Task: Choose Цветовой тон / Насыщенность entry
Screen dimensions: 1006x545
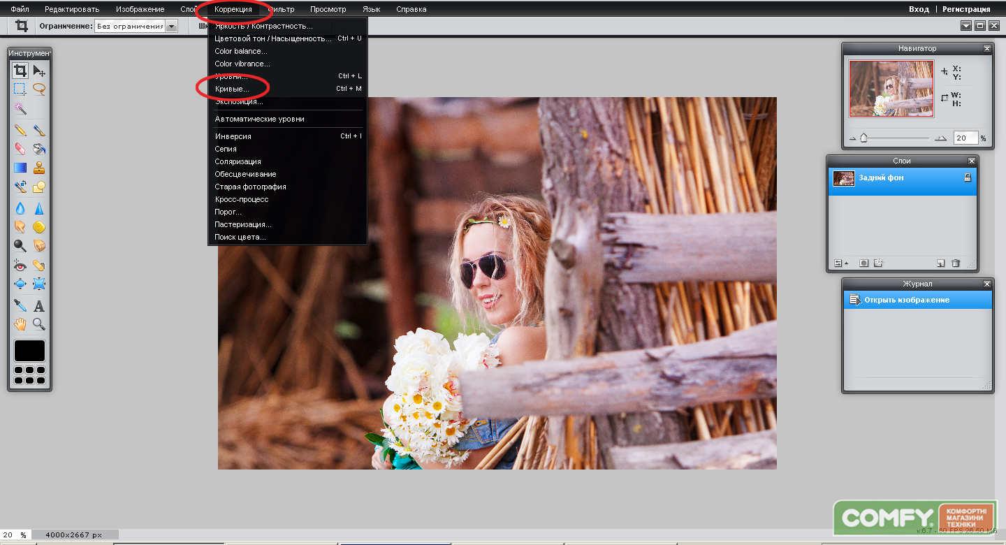Action: [x=288, y=38]
